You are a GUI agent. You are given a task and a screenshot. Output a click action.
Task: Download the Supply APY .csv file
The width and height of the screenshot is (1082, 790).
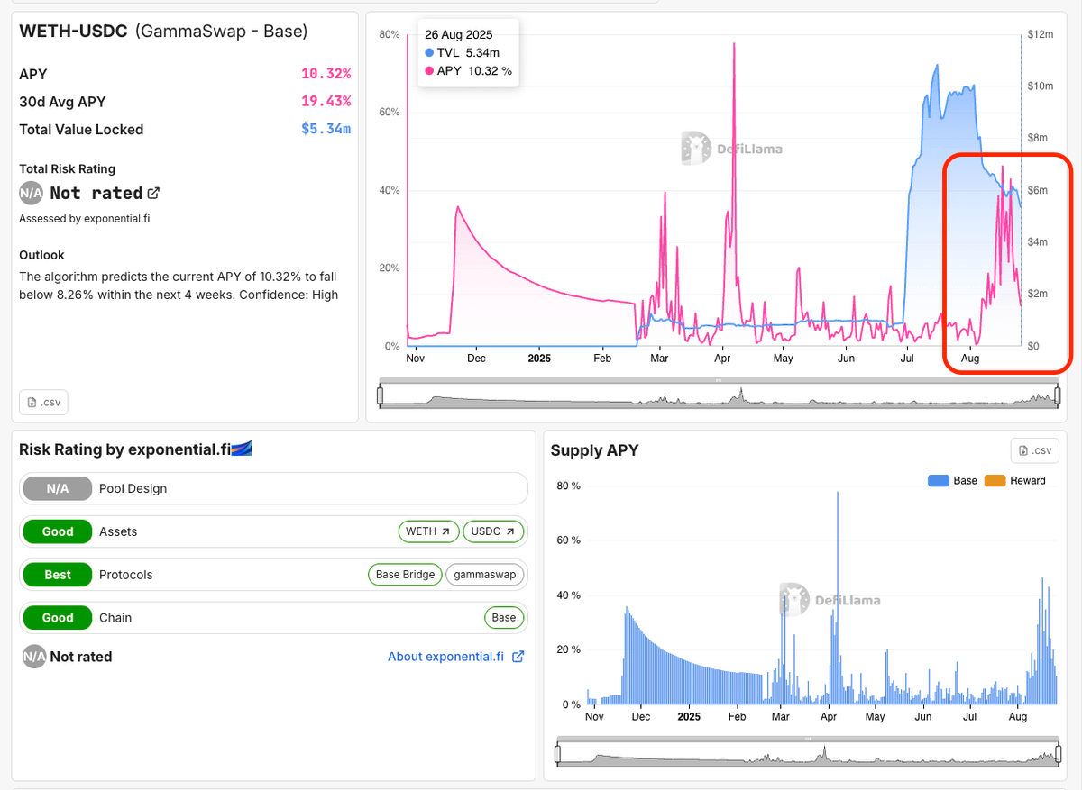(1034, 450)
